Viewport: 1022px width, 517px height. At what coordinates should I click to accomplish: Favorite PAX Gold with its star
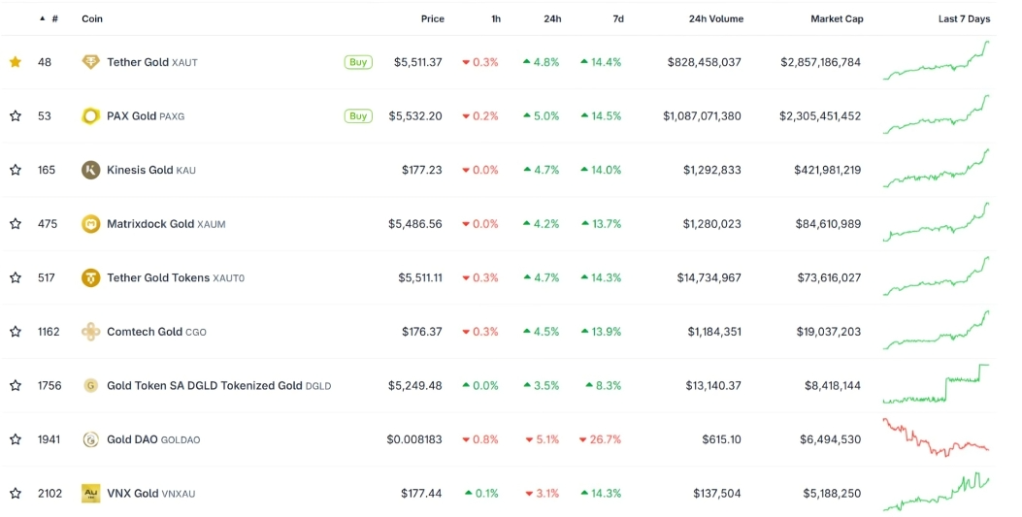point(15,115)
